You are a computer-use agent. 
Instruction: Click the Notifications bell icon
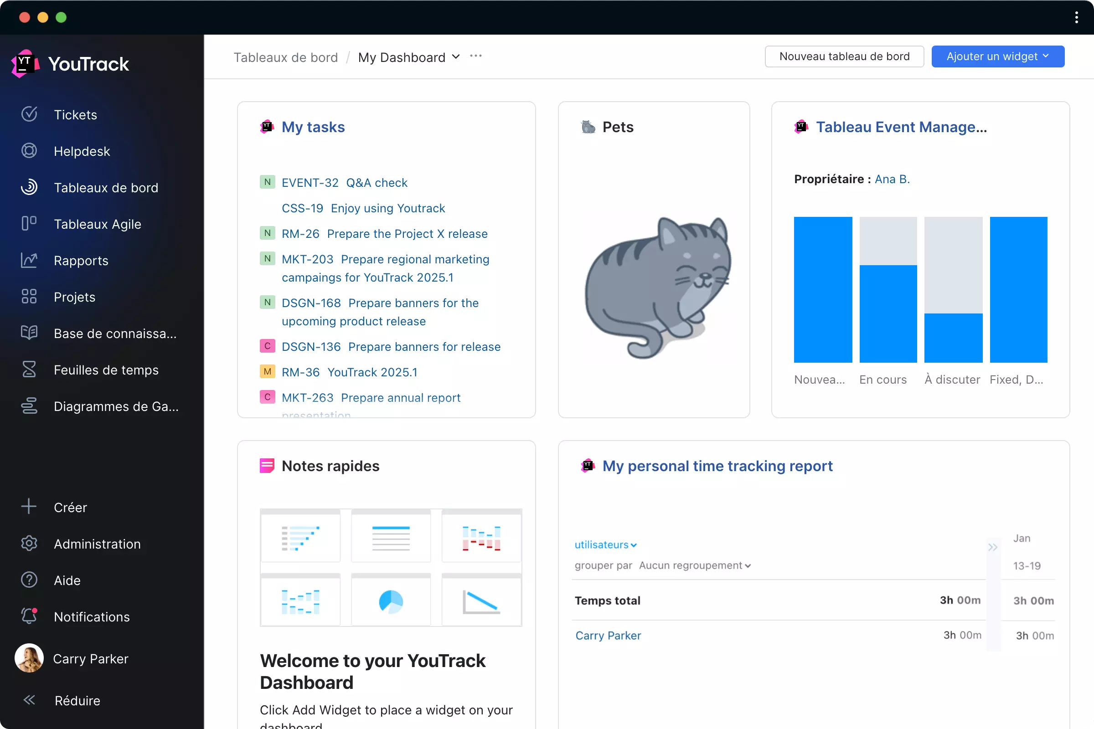point(29,616)
